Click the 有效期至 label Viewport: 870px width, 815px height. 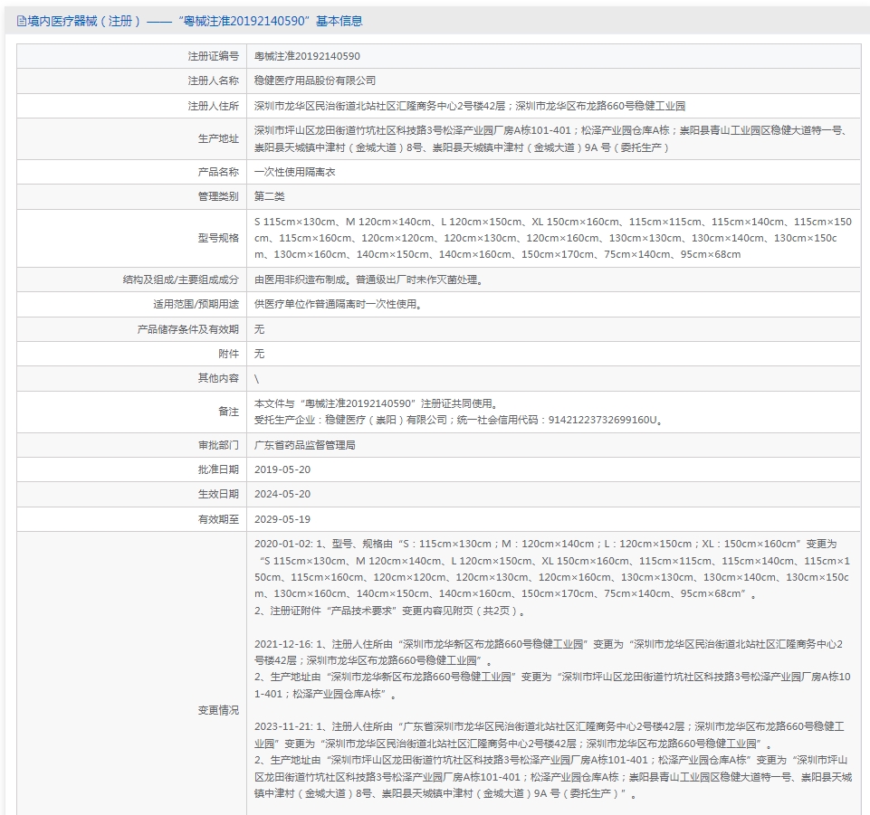[218, 519]
